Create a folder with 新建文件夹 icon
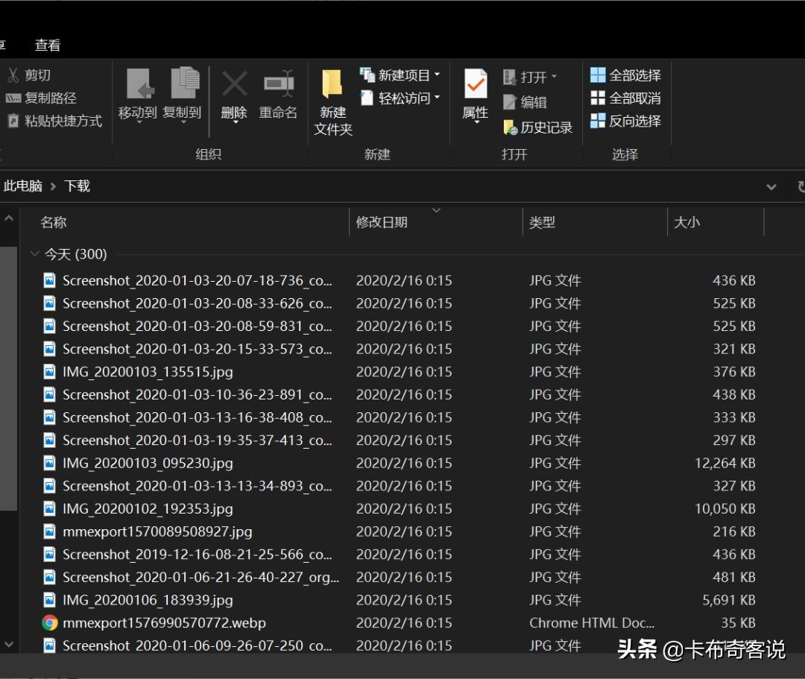Image resolution: width=805 pixels, height=679 pixels. click(x=332, y=85)
